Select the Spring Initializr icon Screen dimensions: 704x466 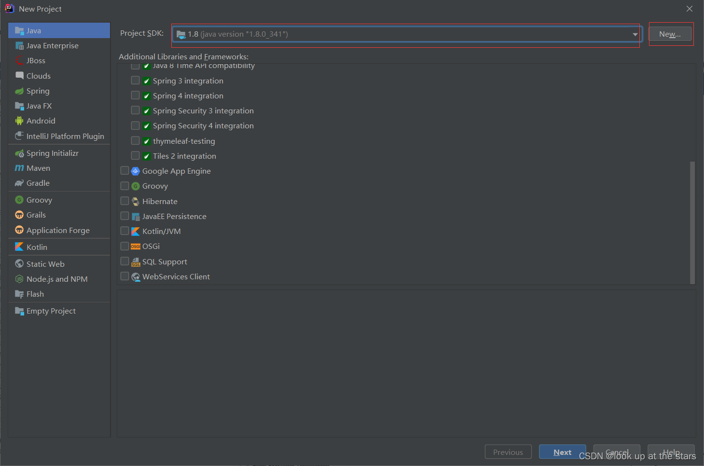pos(19,153)
